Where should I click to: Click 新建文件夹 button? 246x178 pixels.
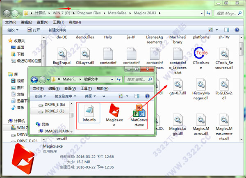[x=57, y=30]
